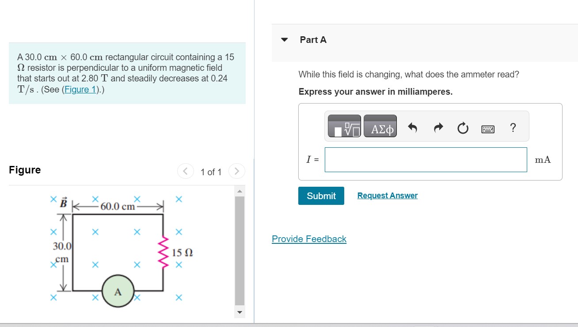Image resolution: width=578 pixels, height=327 pixels.
Task: Open the Provide Feedback link
Action: click(309, 239)
